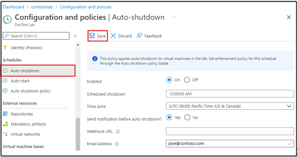Click the Email address info icon
Image resolution: width=298 pixels, height=157 pixels.
[x=117, y=144]
